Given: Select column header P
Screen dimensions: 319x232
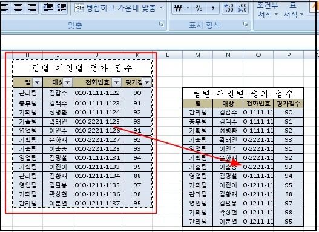Looking at the screenshot, I should [288, 55].
